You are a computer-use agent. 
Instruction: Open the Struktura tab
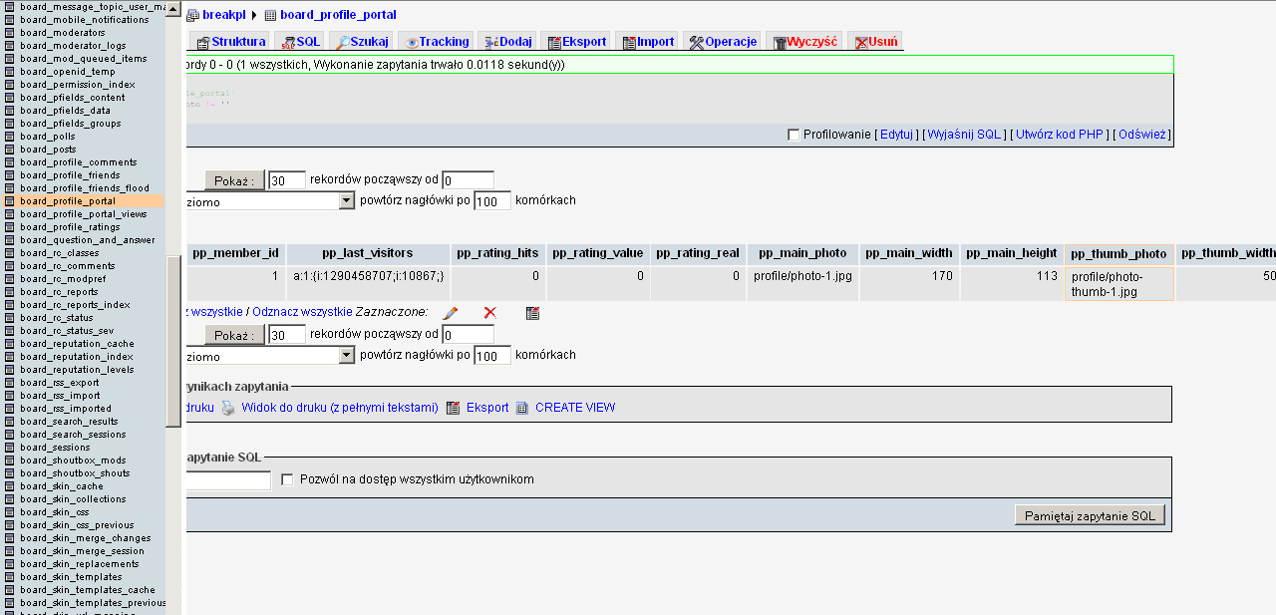click(x=230, y=42)
